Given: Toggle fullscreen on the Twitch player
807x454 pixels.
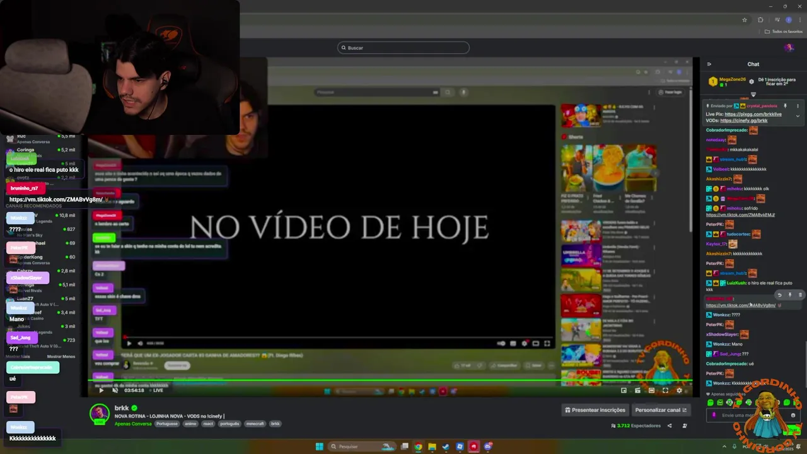Looking at the screenshot, I should click(x=665, y=390).
